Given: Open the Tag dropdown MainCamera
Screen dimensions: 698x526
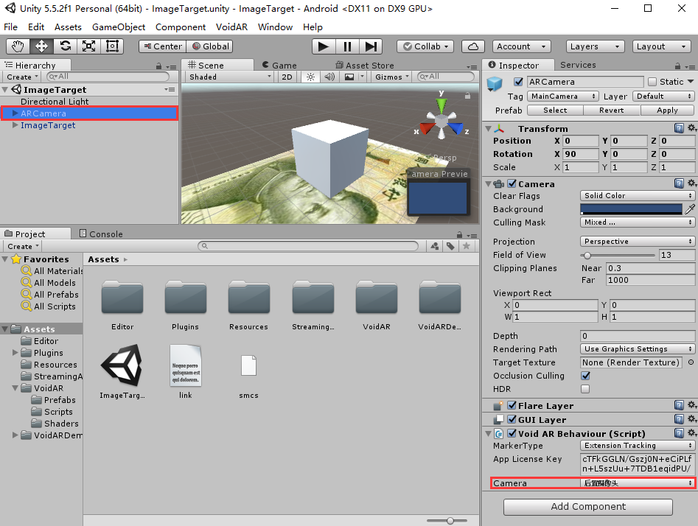Looking at the screenshot, I should [x=562, y=96].
